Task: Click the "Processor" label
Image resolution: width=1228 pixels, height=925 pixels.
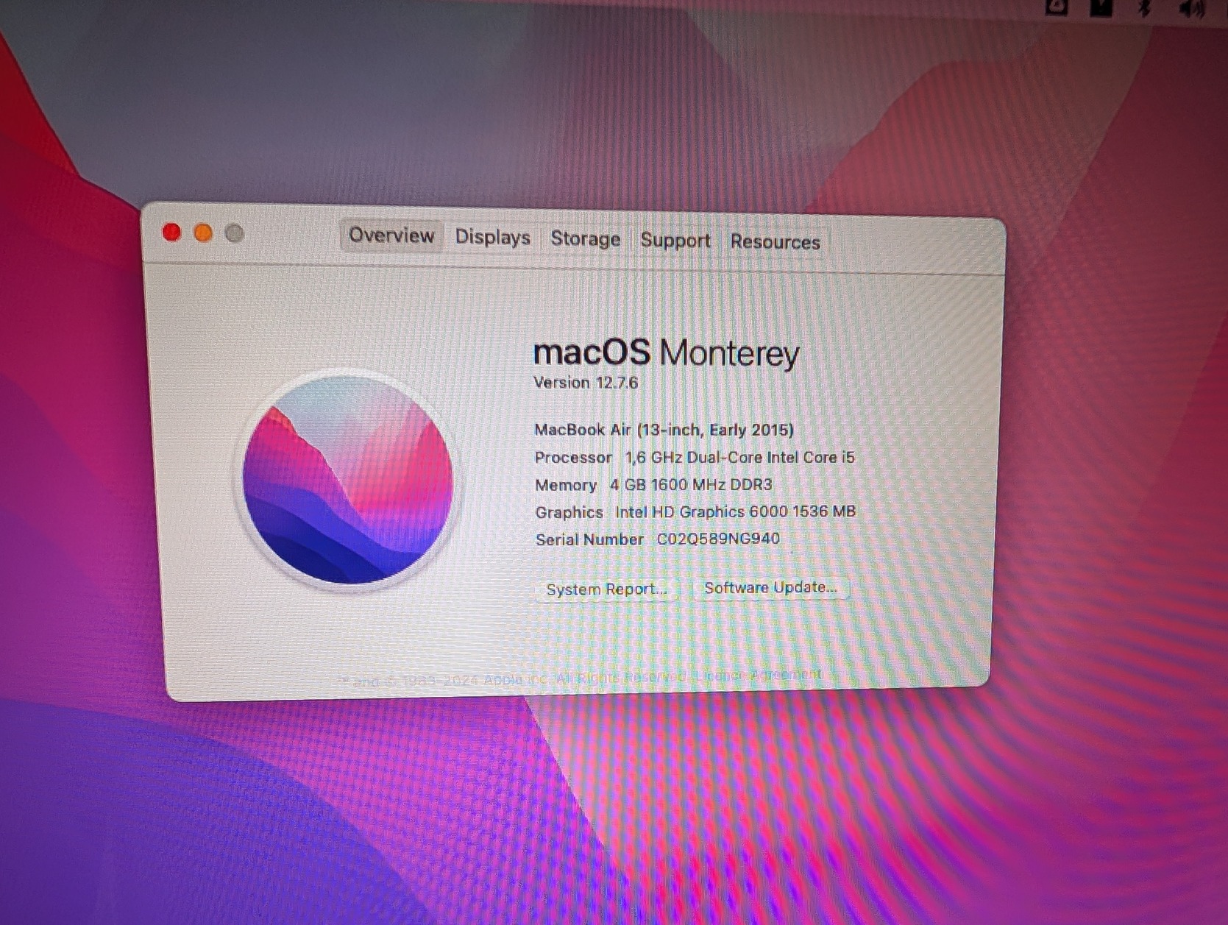Action: (573, 458)
